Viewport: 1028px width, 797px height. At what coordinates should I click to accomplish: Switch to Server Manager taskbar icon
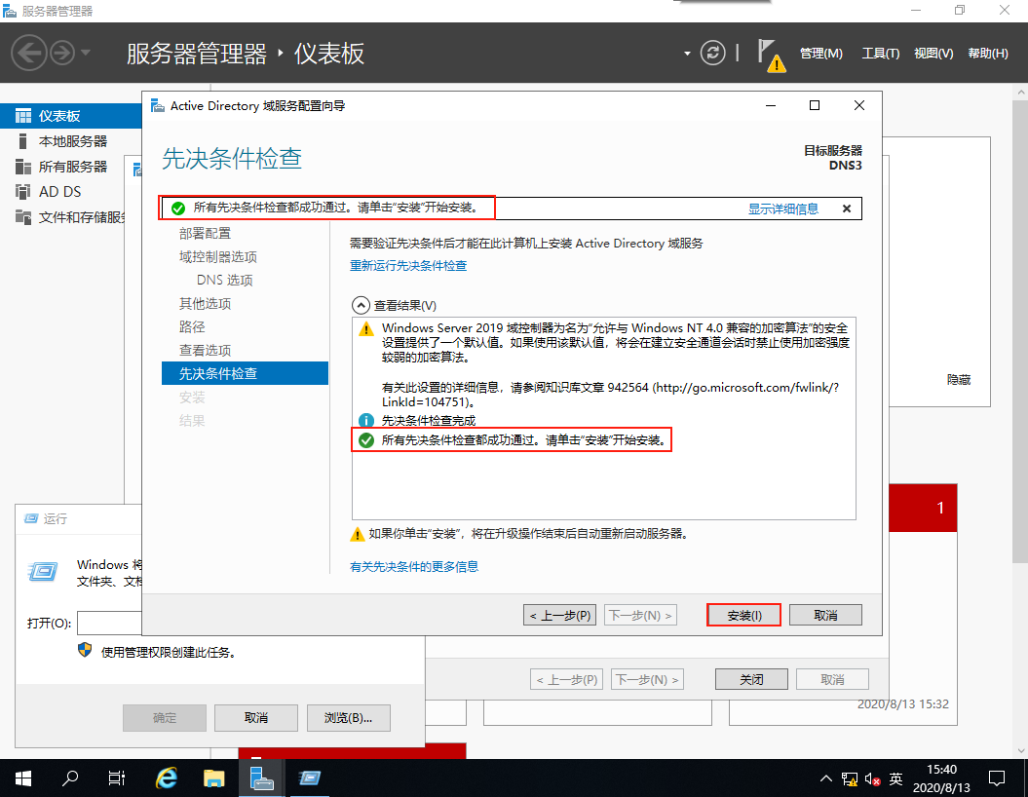261,778
